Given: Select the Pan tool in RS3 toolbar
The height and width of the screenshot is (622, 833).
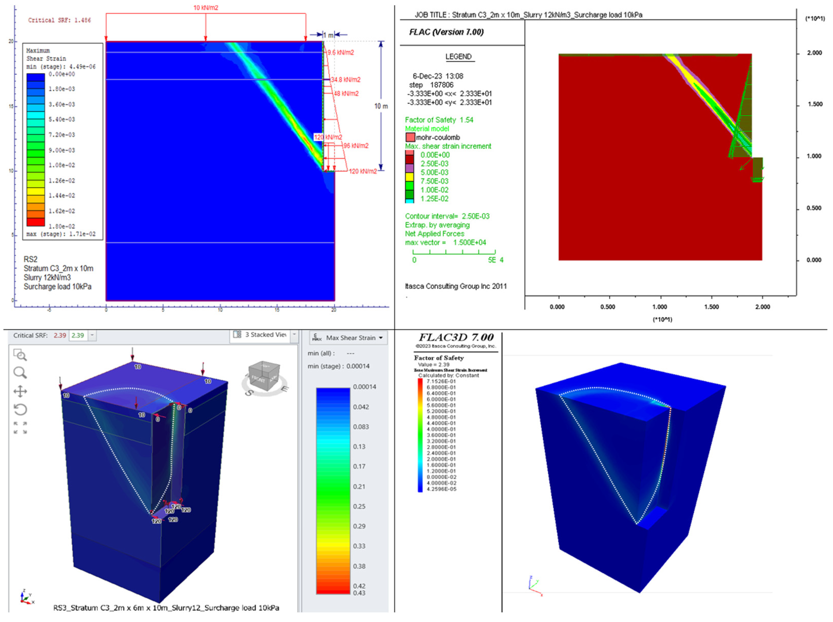Looking at the screenshot, I should (x=20, y=391).
